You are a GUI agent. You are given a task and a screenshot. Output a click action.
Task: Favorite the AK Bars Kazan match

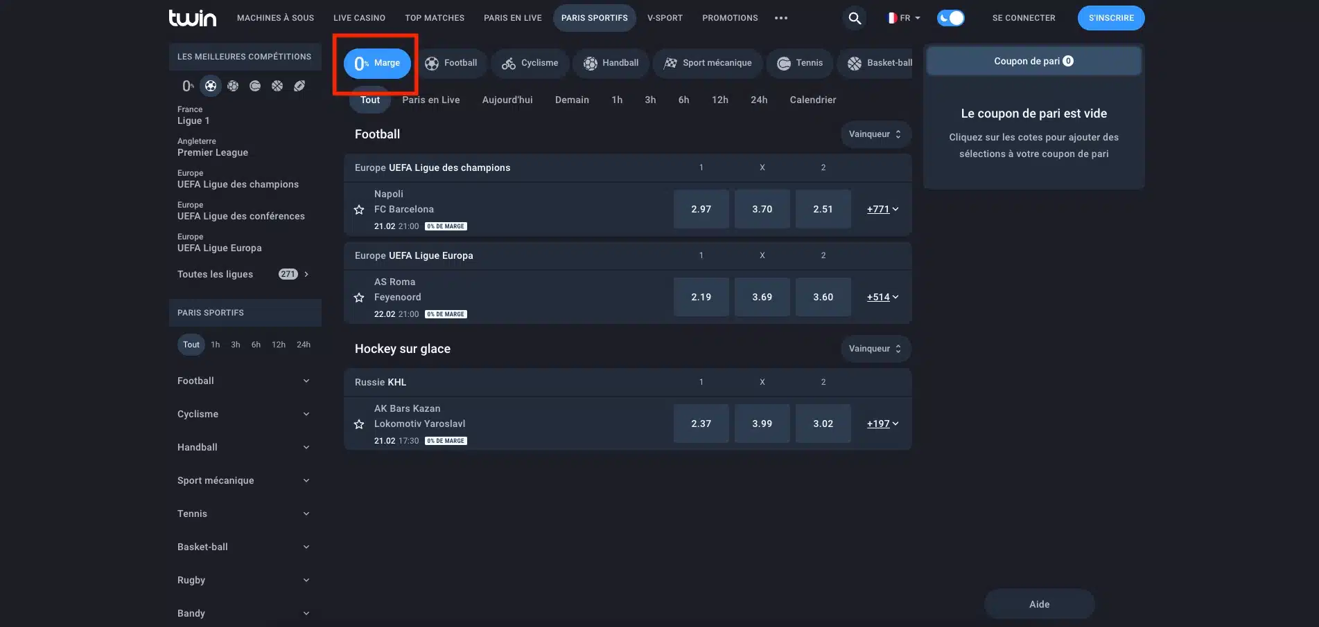point(359,424)
